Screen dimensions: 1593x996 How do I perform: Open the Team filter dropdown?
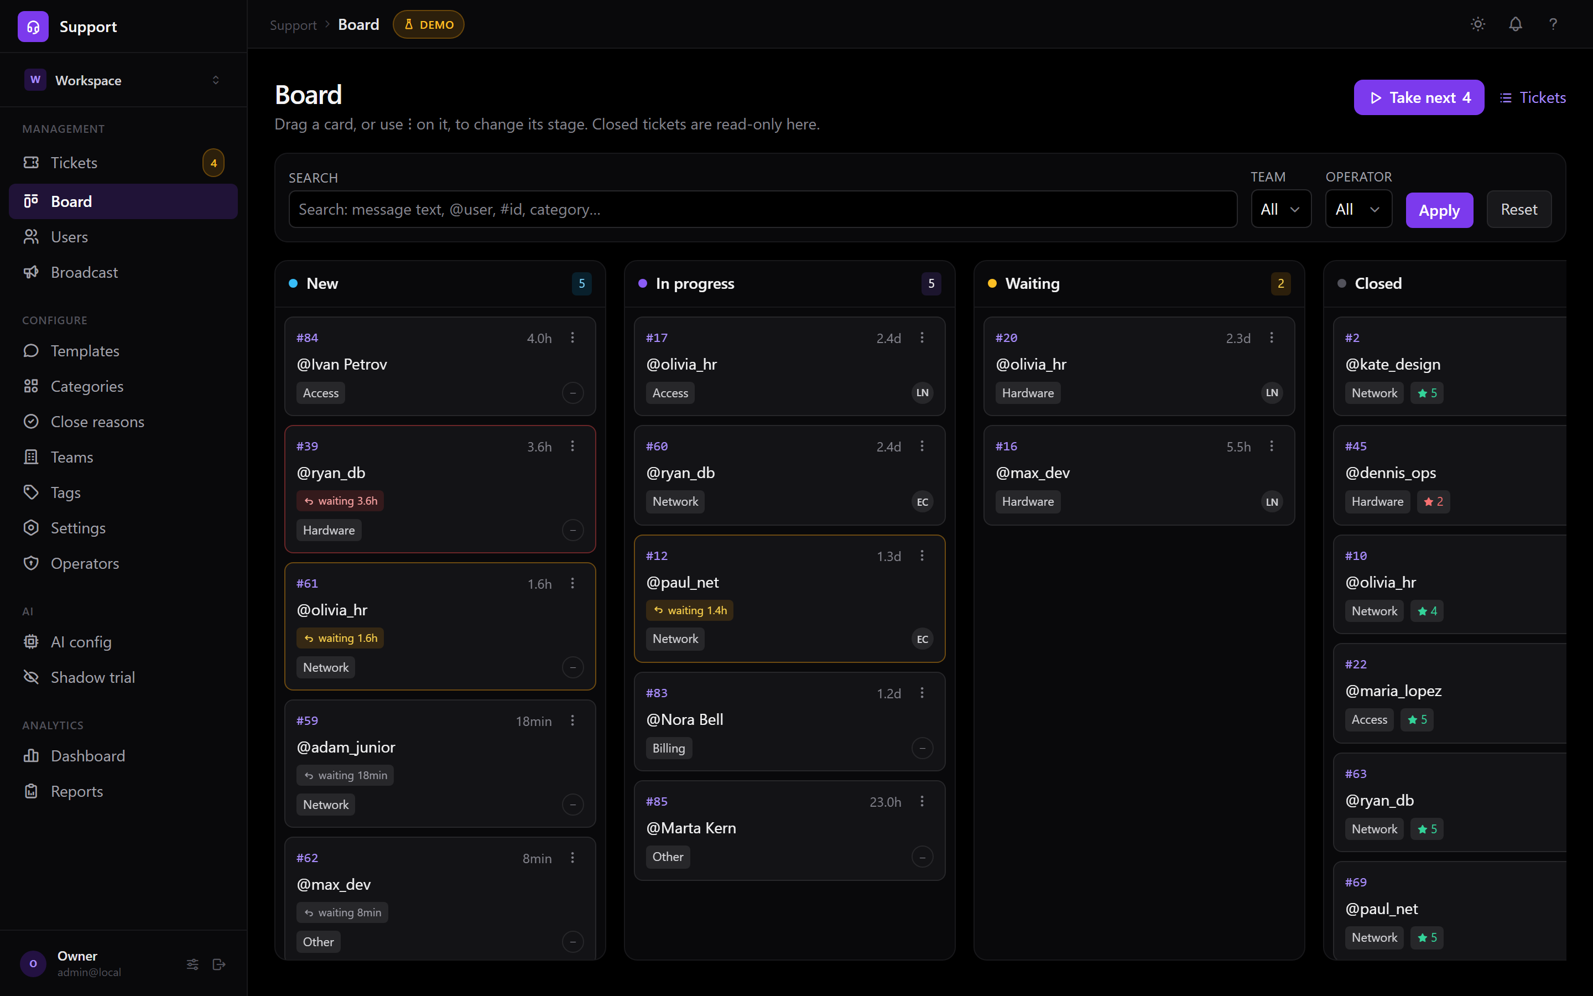coord(1280,210)
